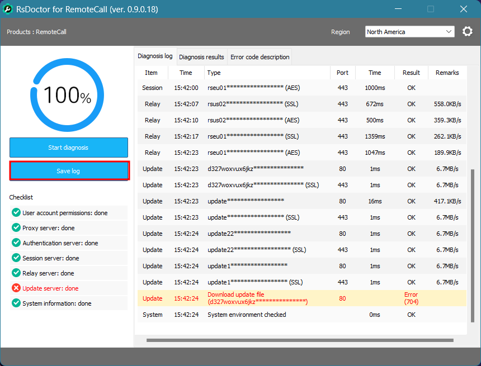This screenshot has width=481, height=366.
Task: Click the green check beside Session server
Action: [16, 258]
